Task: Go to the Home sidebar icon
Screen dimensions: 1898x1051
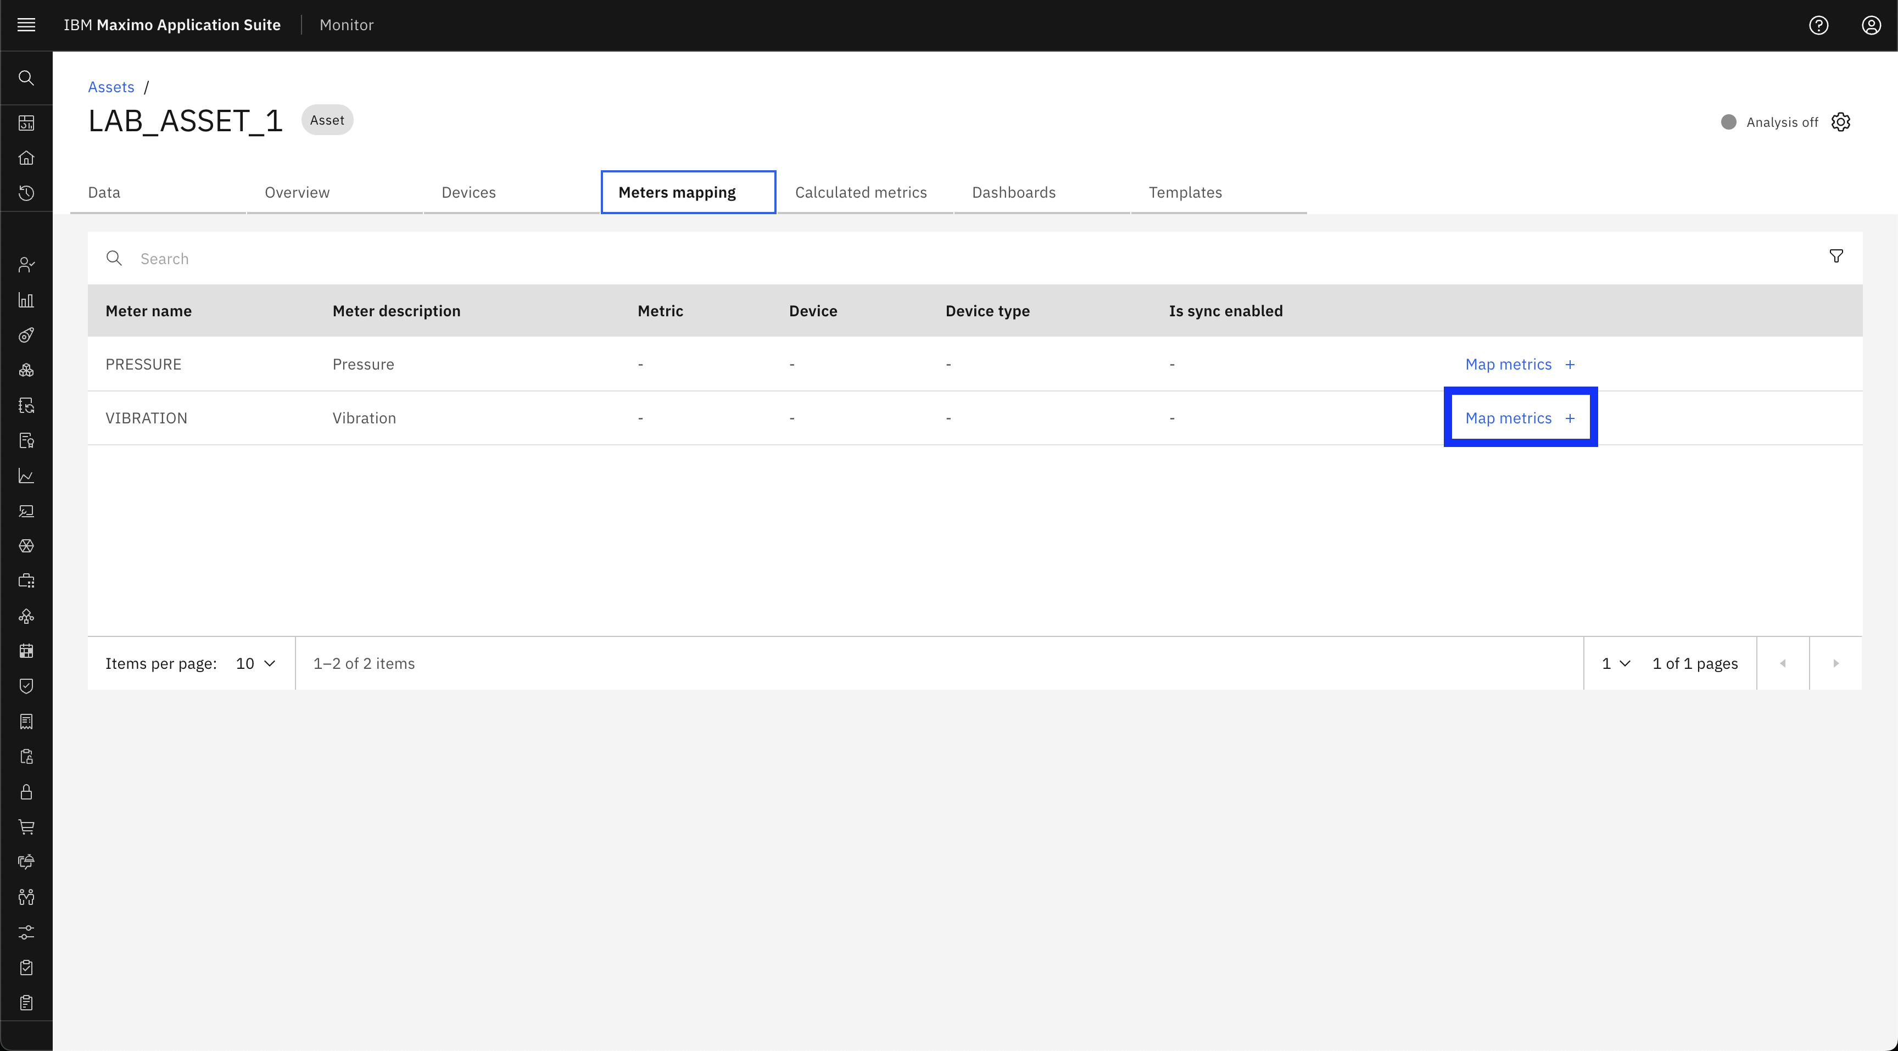Action: (x=26, y=158)
